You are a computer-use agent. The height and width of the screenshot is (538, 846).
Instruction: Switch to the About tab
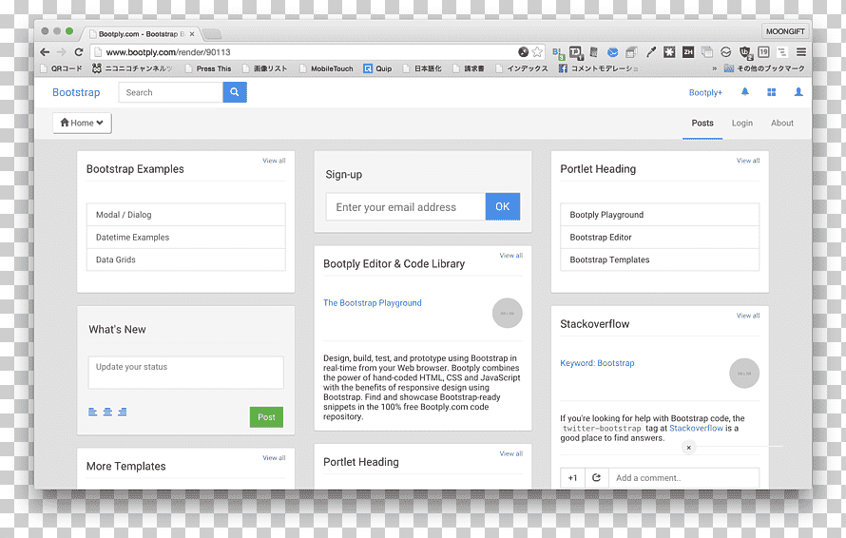click(781, 123)
